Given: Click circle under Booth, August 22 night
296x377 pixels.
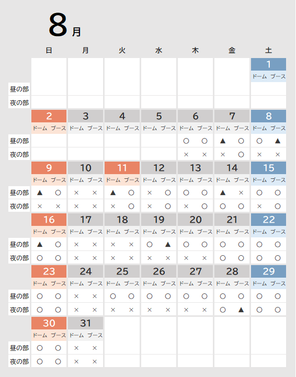Looking at the screenshot, I should [278, 258].
